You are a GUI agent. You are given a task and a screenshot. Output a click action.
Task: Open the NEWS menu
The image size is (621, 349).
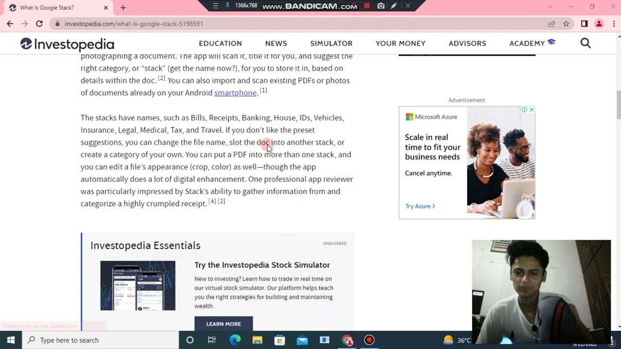tap(276, 43)
